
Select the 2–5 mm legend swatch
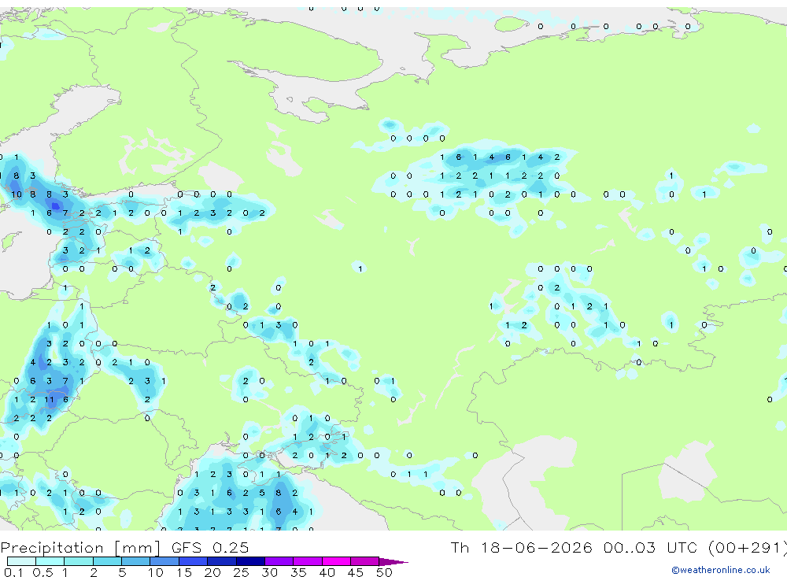pyautogui.click(x=107, y=561)
